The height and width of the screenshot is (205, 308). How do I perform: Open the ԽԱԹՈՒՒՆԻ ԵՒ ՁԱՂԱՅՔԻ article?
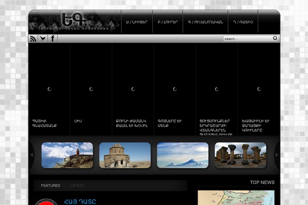[x=256, y=126]
